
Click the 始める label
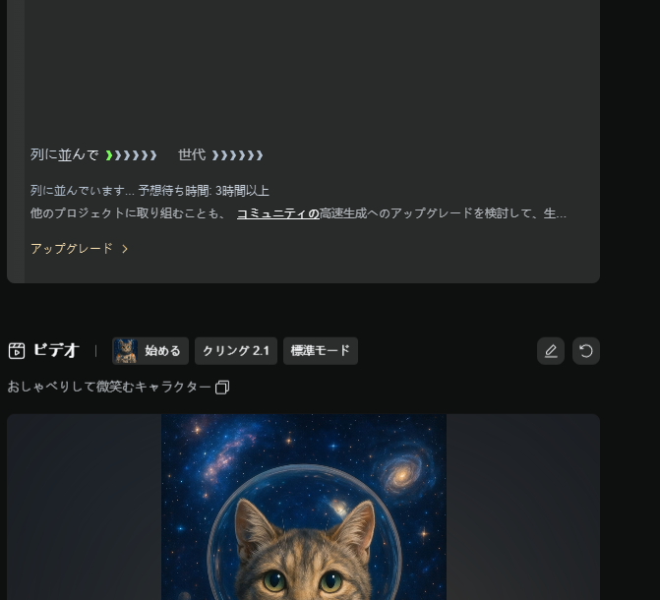point(162,351)
